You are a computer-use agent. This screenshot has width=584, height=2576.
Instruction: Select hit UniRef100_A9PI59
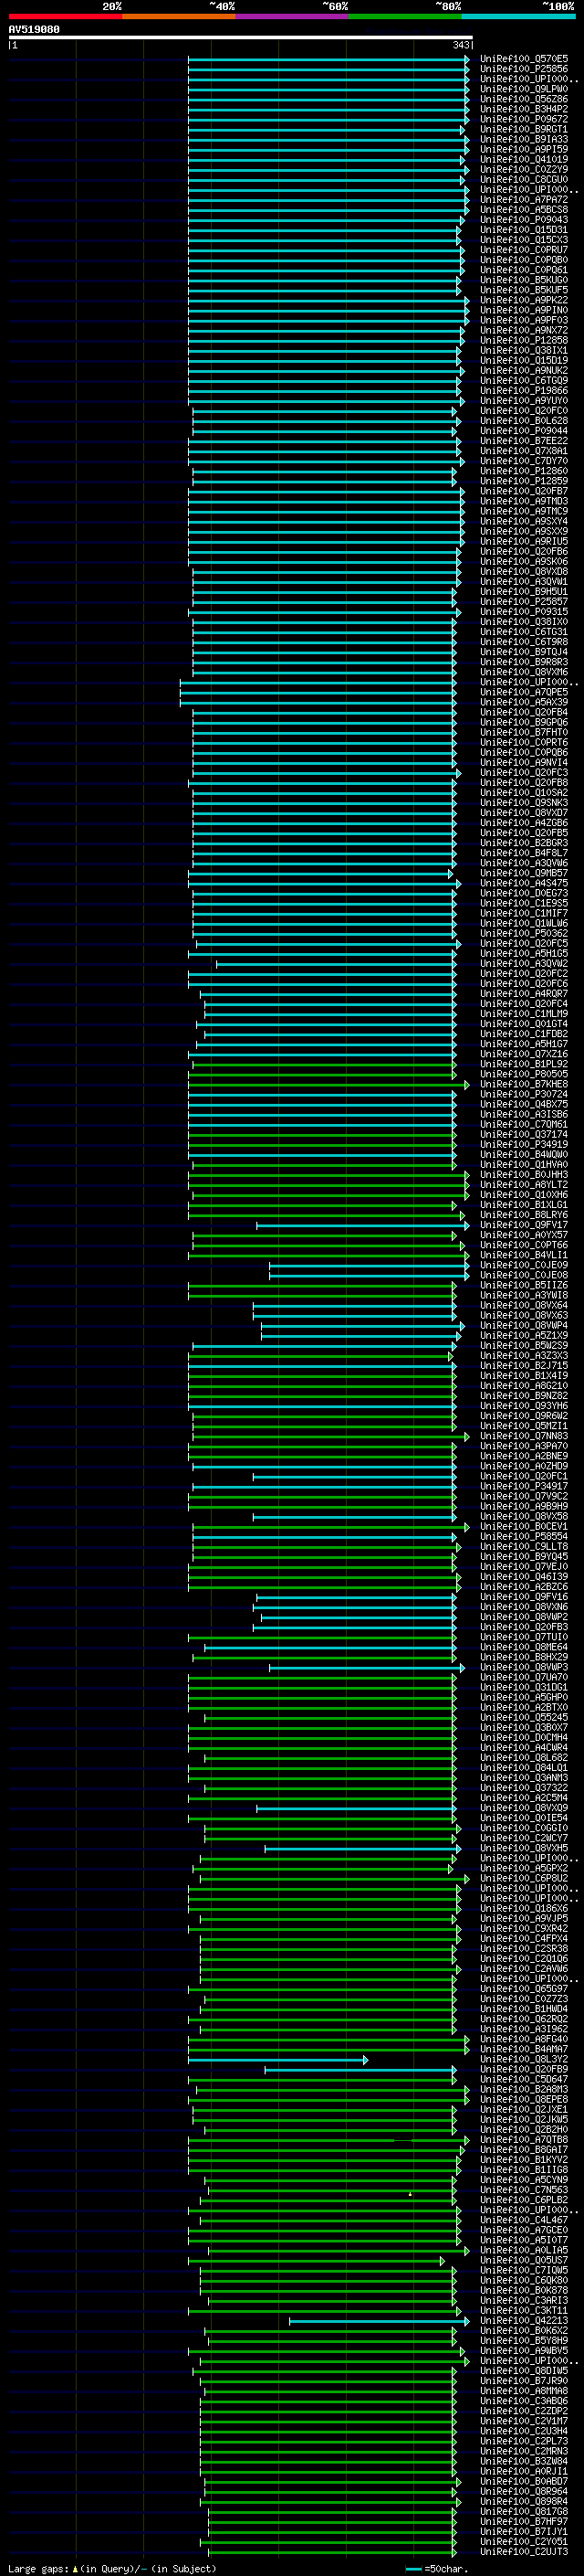524,149
